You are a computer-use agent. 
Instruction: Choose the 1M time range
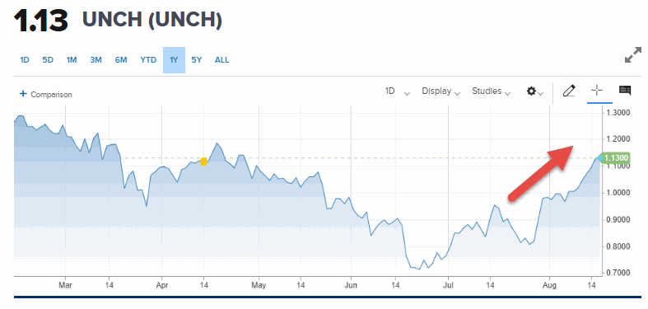pyautogui.click(x=72, y=60)
